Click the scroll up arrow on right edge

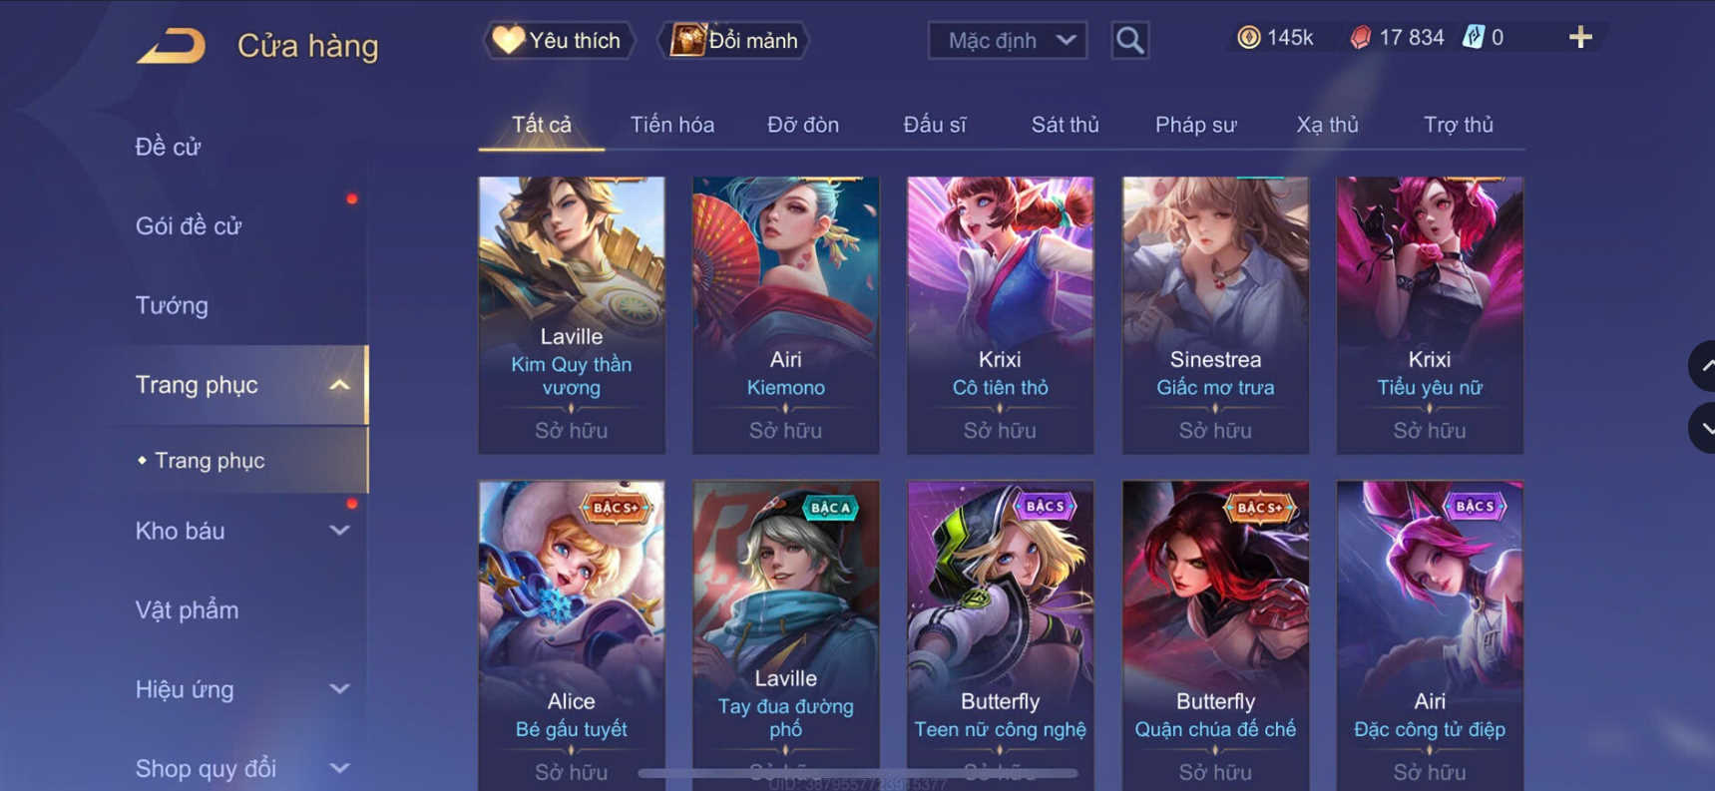[1702, 366]
